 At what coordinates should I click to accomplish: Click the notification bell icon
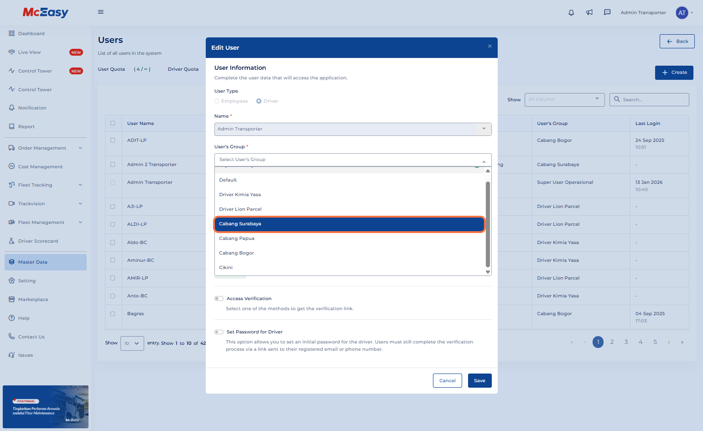point(571,13)
